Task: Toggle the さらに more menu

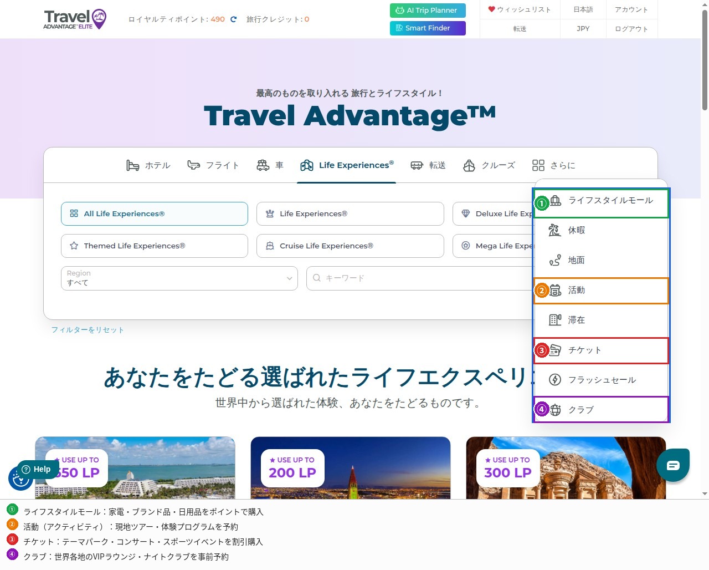Action: coord(554,165)
